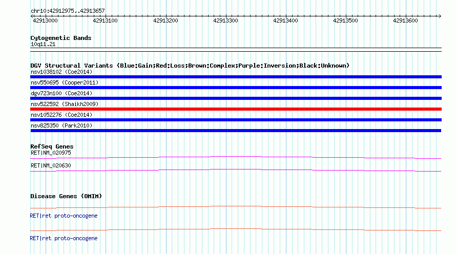The image size is (456, 254).
Task: Click the nsv522592 (Shaikh2009) label
Action: pos(65,104)
